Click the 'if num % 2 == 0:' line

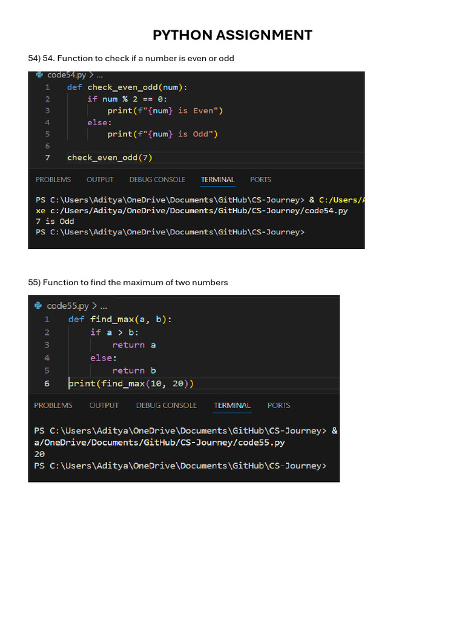[127, 99]
